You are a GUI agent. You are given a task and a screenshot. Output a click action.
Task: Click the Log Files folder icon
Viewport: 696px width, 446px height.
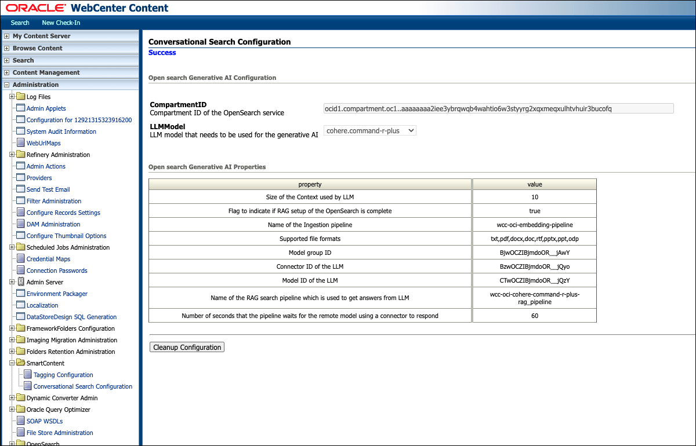click(20, 97)
